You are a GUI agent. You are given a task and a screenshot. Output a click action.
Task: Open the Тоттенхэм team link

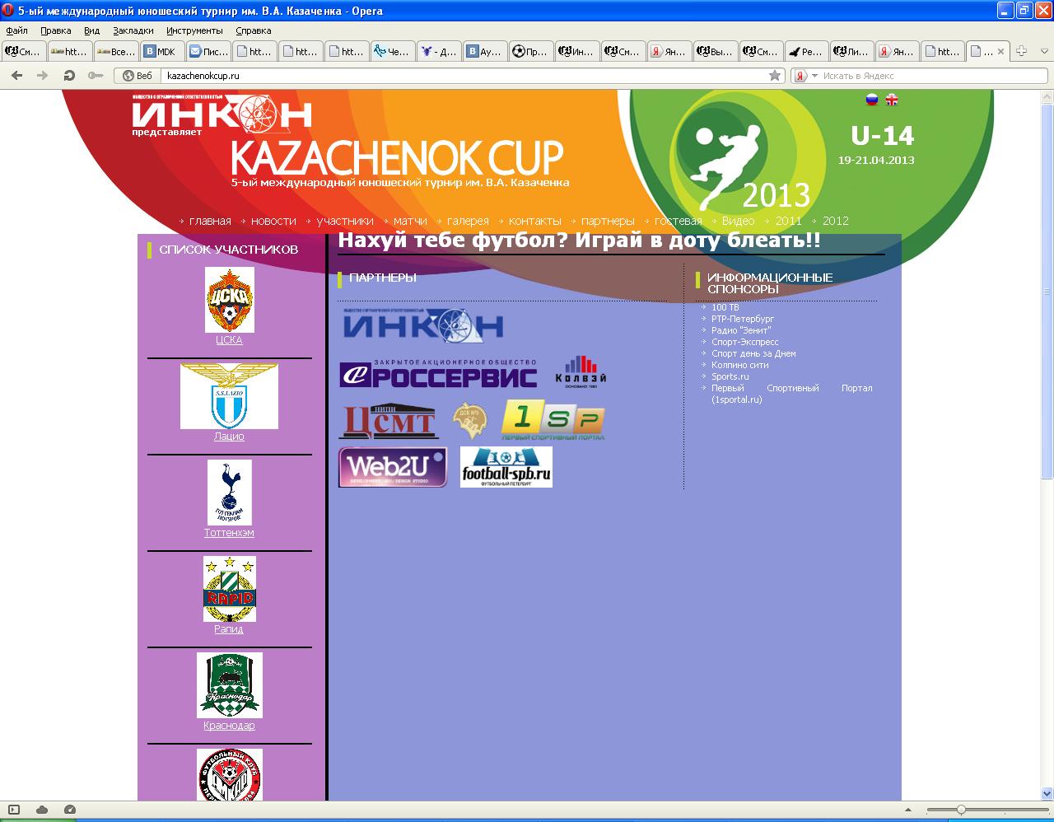(229, 533)
